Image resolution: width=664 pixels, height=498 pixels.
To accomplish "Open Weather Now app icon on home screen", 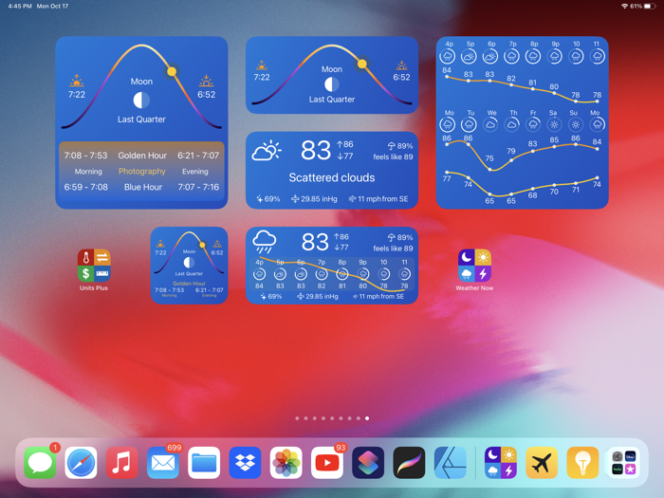I will tap(474, 266).
